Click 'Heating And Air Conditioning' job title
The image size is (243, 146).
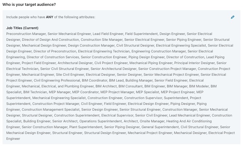pos(189,121)
